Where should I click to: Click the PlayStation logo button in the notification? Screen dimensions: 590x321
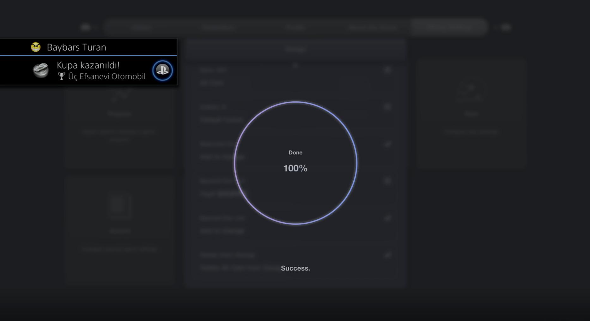(x=162, y=70)
